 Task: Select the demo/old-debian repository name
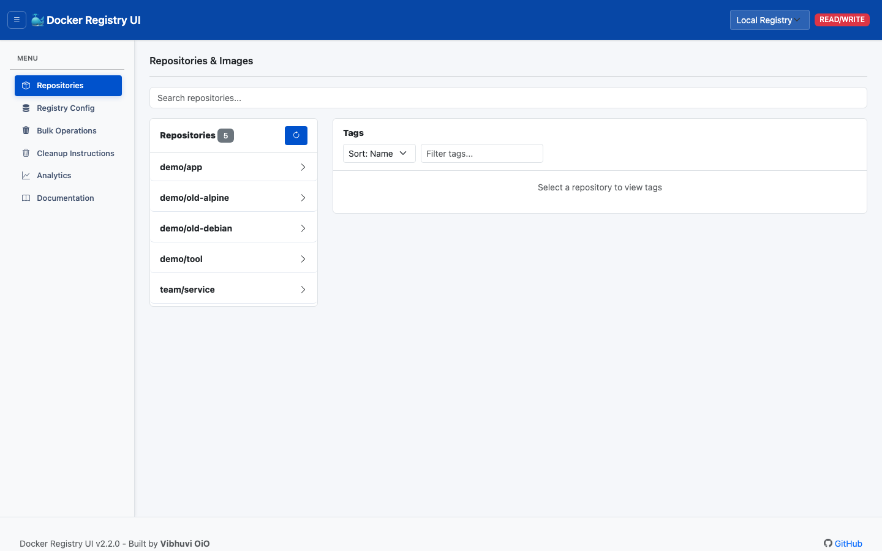[x=196, y=228]
